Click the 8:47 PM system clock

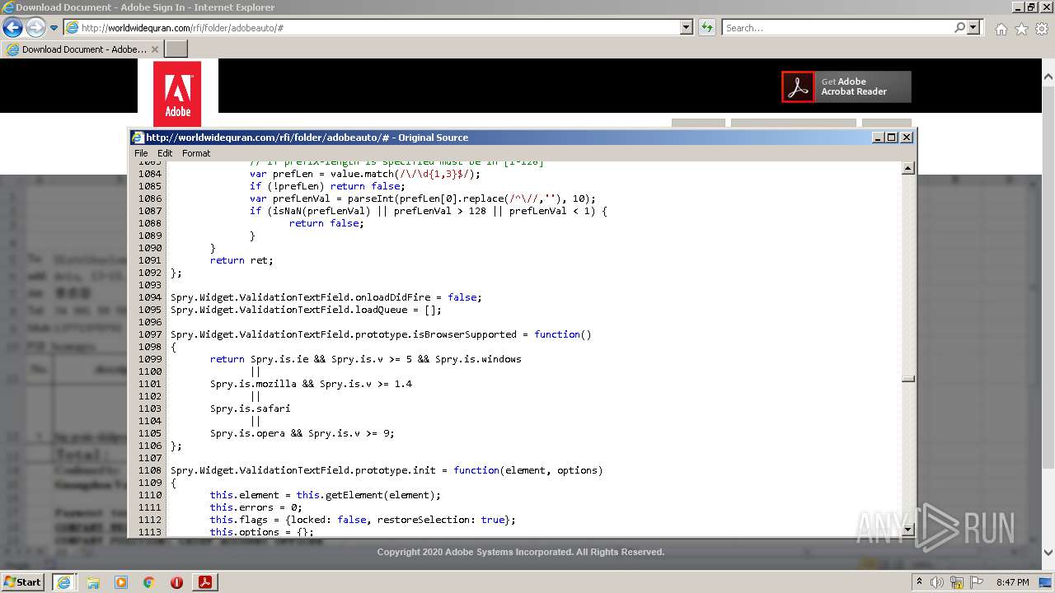click(1012, 582)
